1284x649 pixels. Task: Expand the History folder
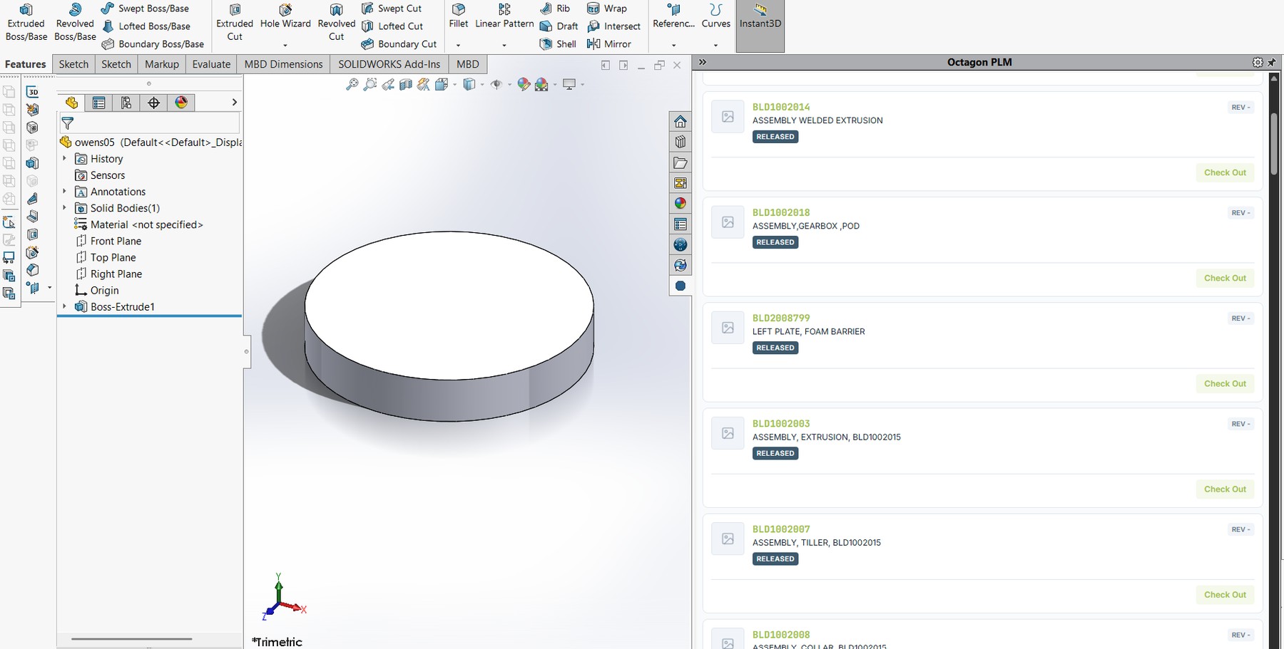(65, 158)
